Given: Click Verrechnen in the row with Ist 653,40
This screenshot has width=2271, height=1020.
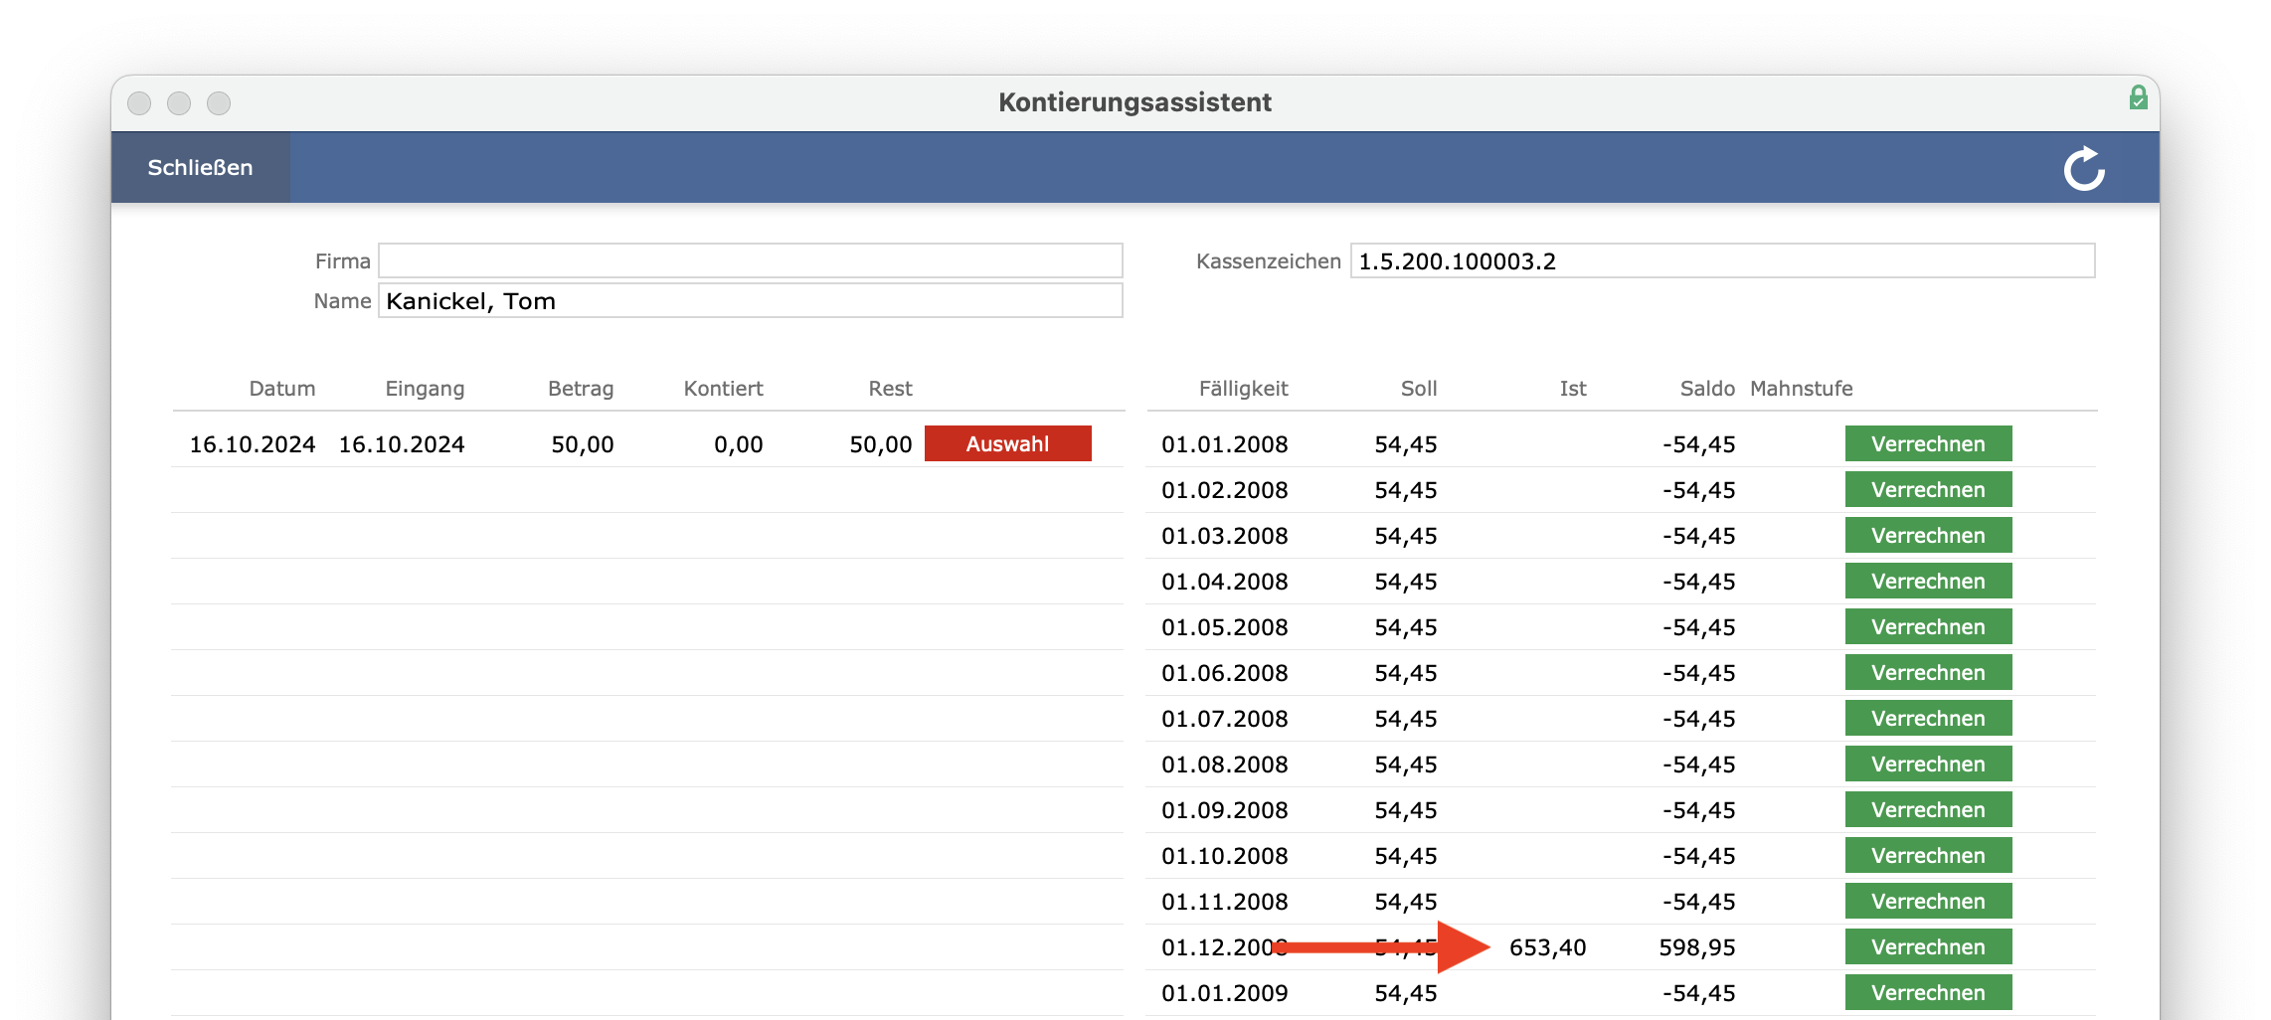Looking at the screenshot, I should tap(1928, 946).
